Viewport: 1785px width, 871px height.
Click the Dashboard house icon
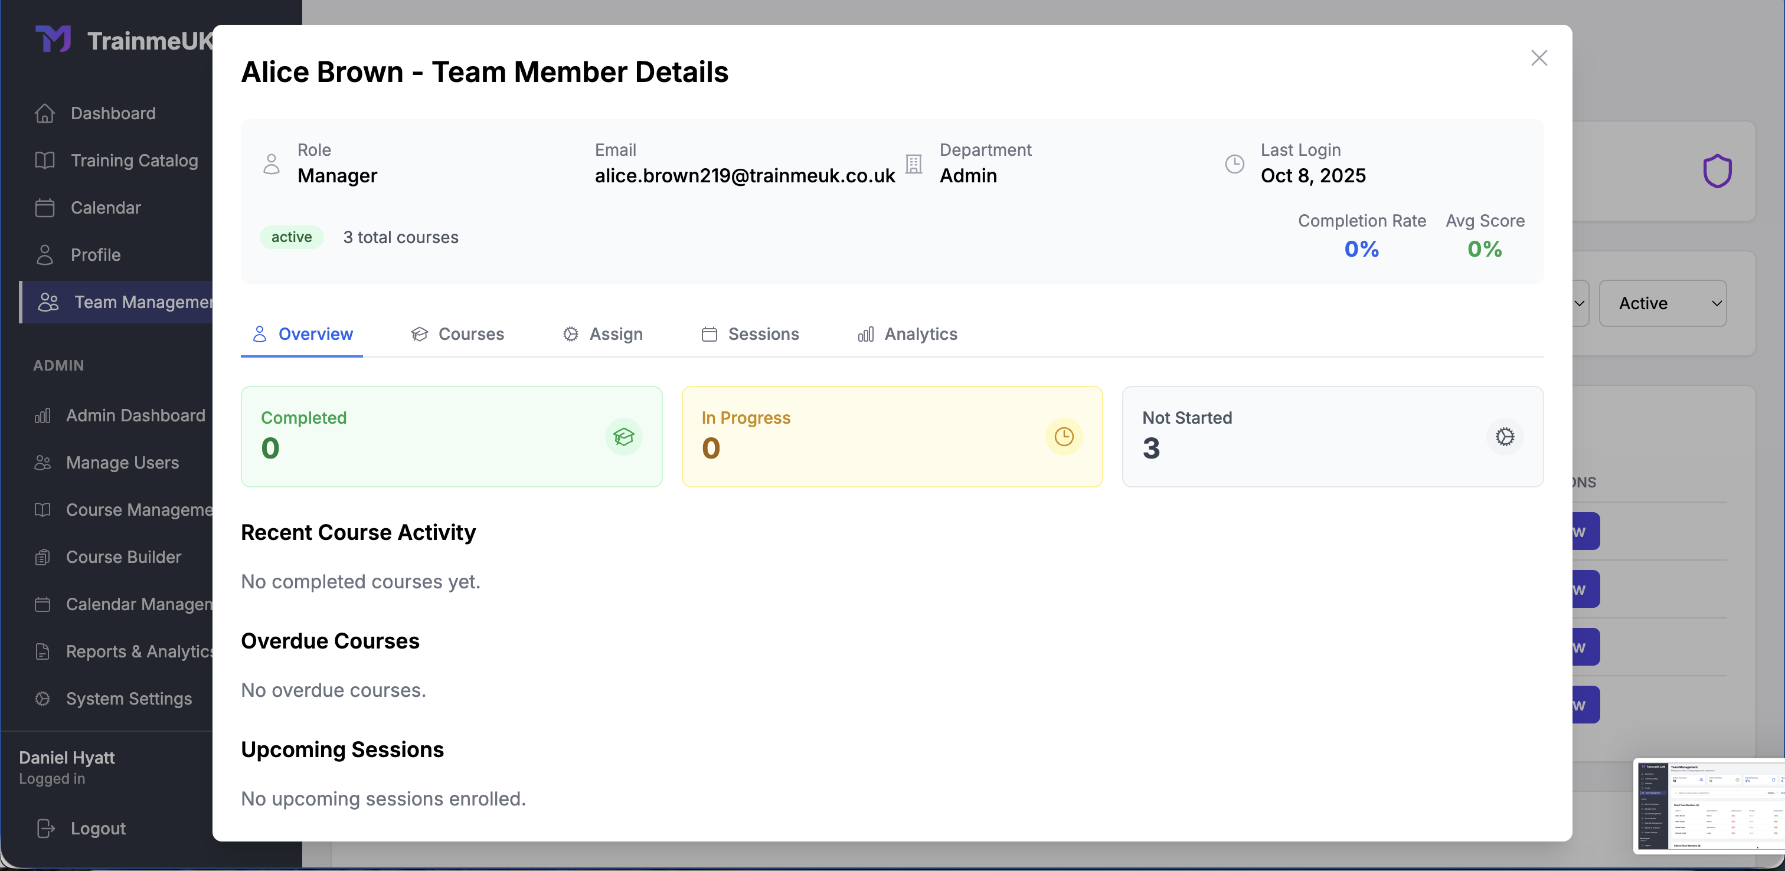coord(45,113)
